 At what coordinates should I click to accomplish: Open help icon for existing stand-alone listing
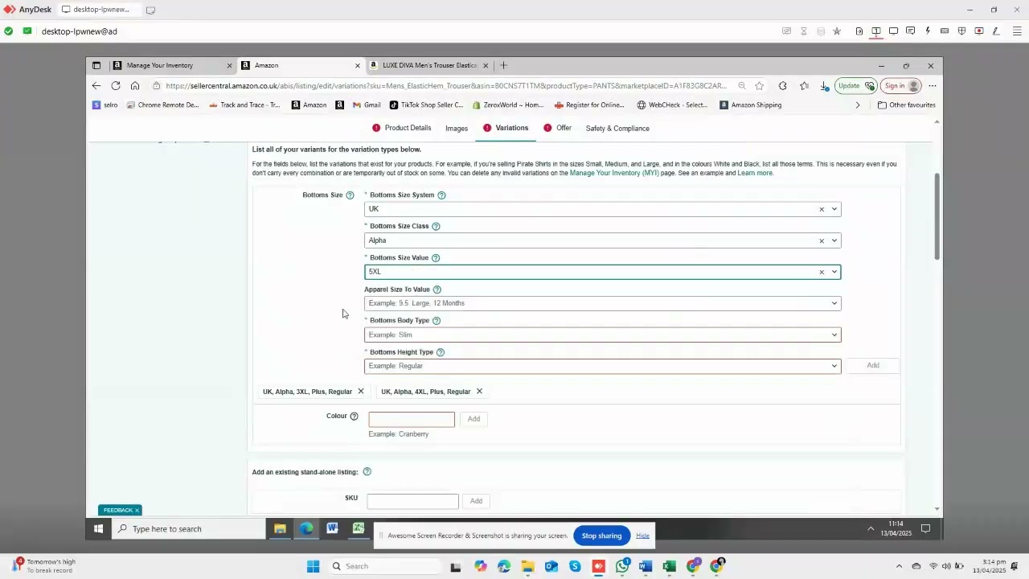[367, 472]
